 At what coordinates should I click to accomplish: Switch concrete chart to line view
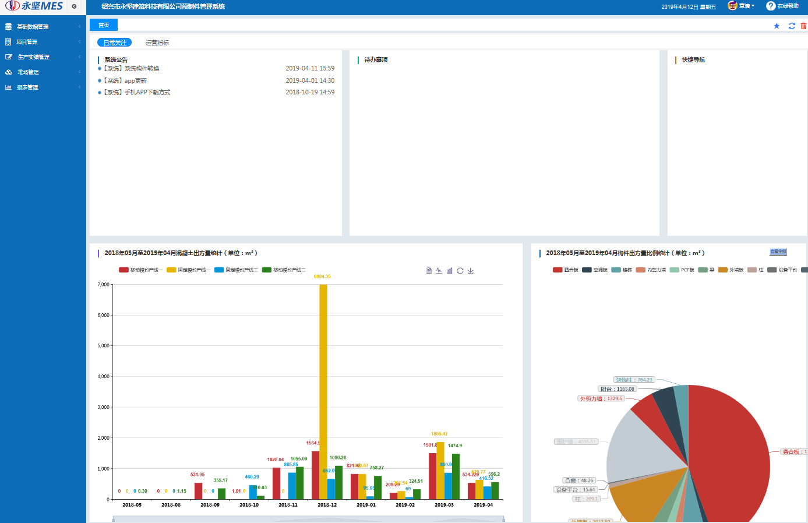(439, 271)
